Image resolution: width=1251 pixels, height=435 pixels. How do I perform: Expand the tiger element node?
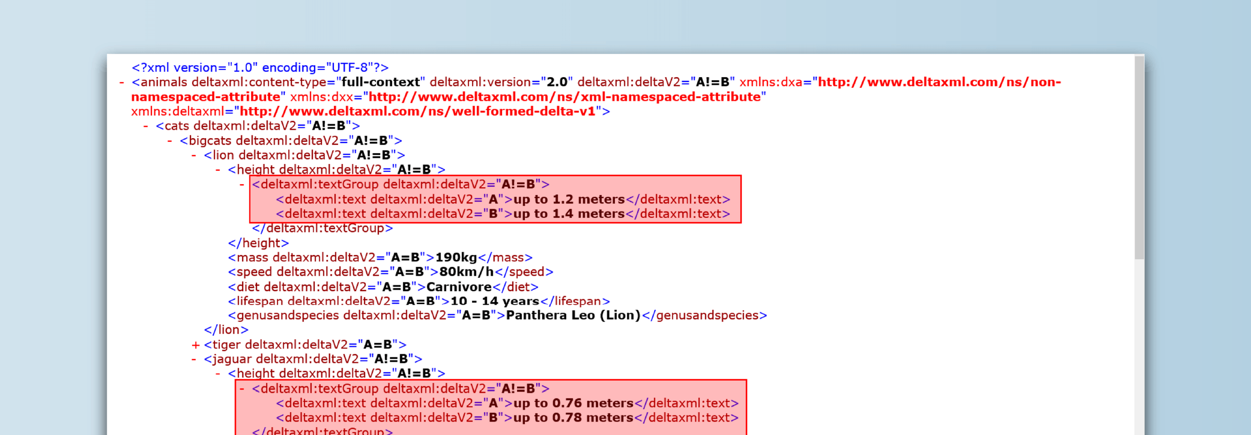[x=195, y=345]
